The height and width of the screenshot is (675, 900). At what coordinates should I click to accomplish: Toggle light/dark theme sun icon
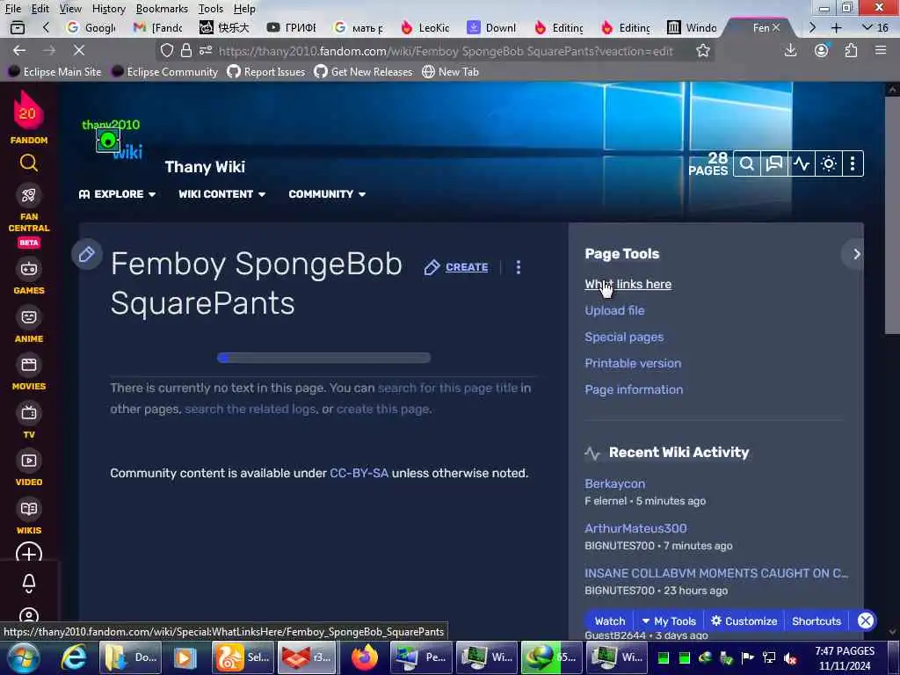pos(828,164)
